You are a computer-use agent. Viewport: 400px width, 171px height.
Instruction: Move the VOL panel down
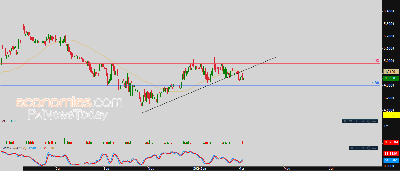pos(363,121)
